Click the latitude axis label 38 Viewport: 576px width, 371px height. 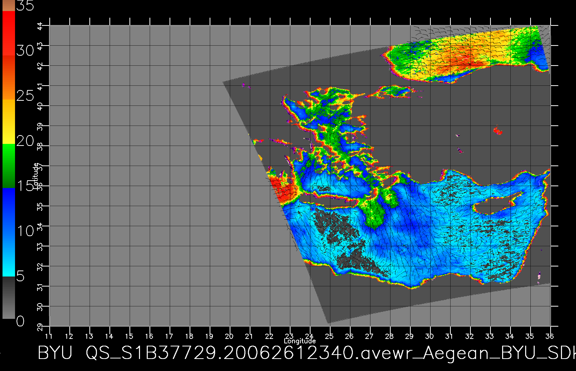[x=40, y=146]
